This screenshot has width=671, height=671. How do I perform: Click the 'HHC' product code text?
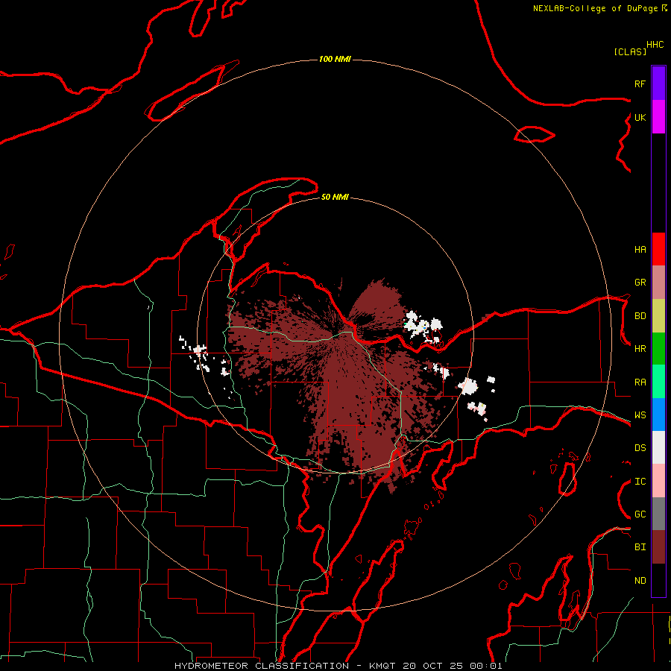tap(655, 45)
